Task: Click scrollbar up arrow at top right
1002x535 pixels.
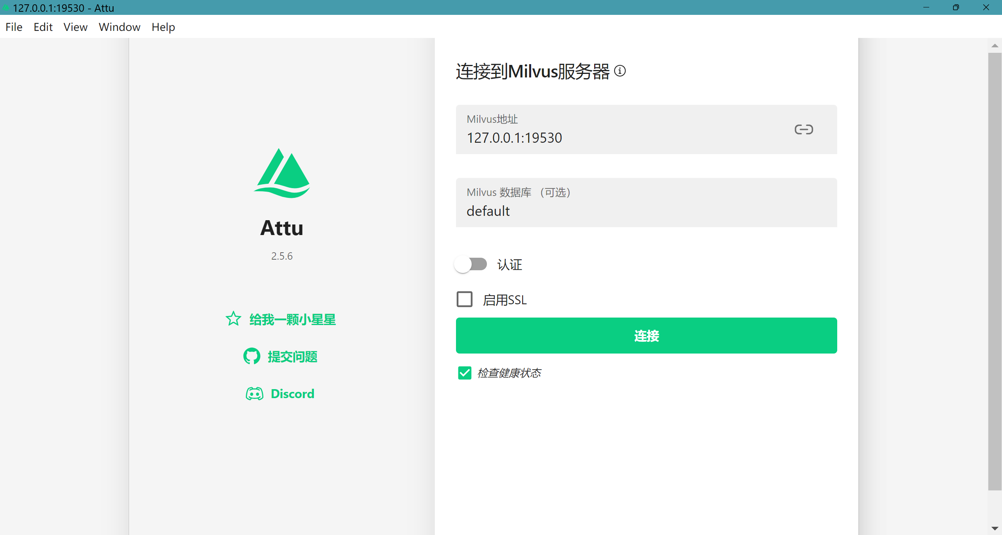Action: [995, 46]
